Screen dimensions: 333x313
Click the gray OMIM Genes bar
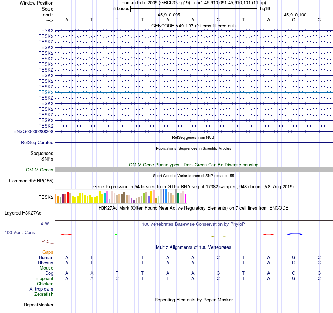[x=193, y=170]
